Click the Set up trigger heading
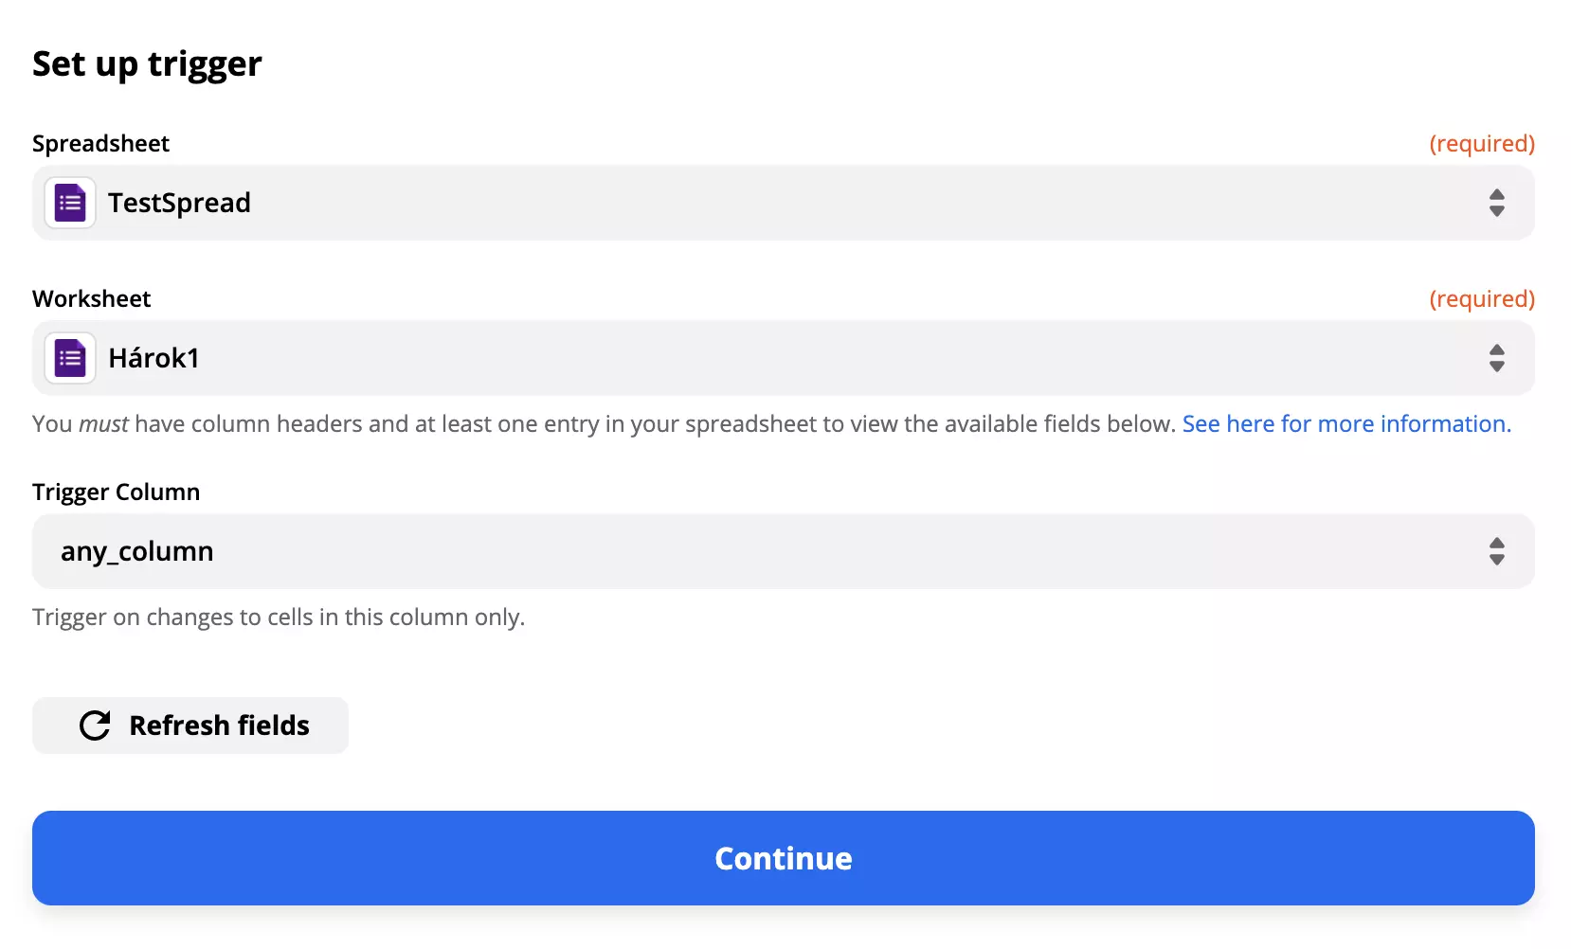 pos(147,63)
